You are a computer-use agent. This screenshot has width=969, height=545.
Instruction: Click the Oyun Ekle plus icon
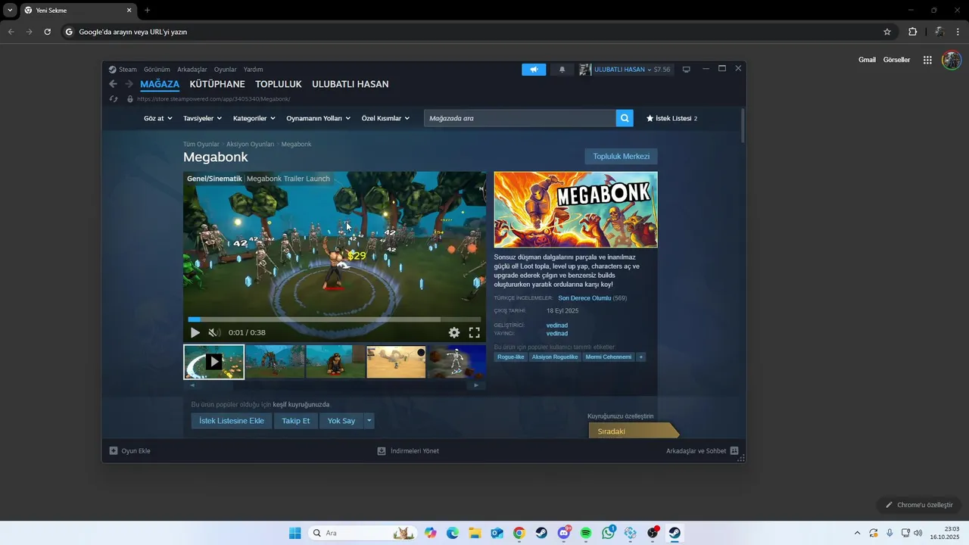[114, 450]
